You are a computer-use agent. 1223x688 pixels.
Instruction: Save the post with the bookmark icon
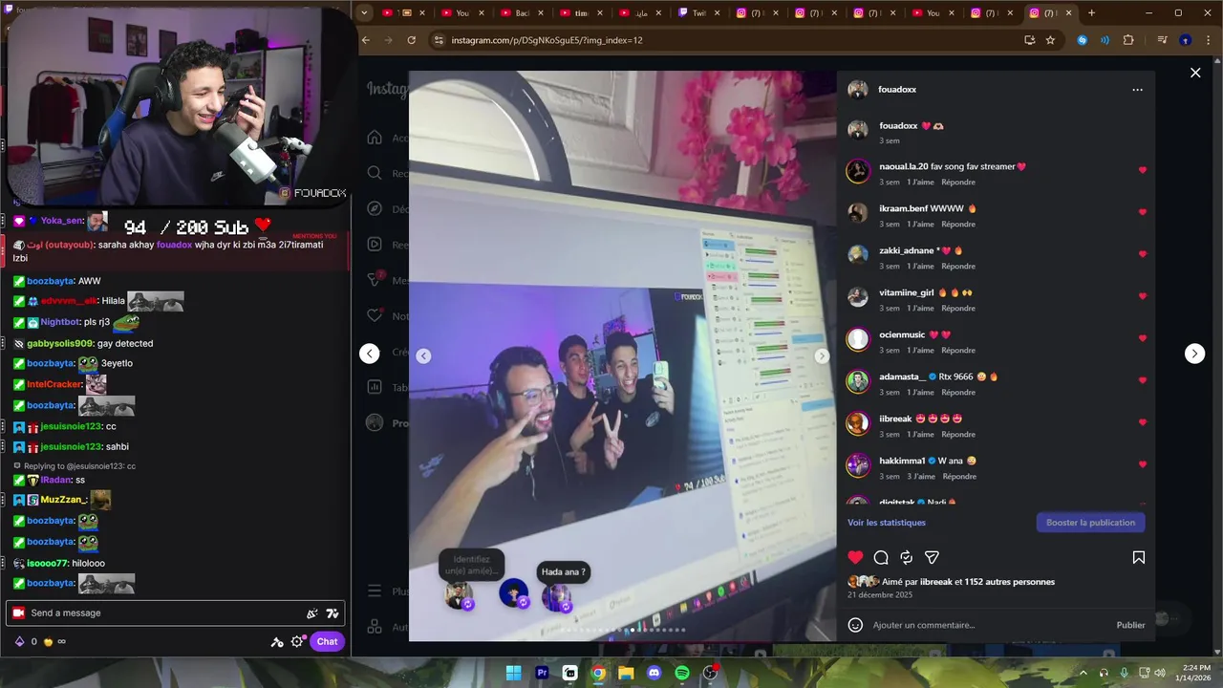1139,557
